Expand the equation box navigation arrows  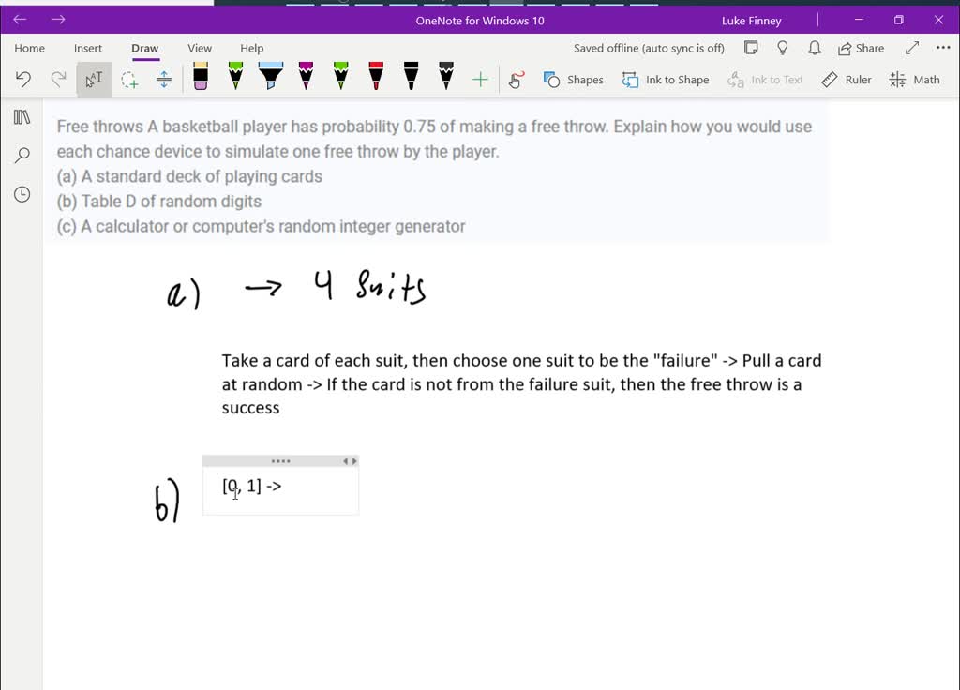[x=348, y=460]
